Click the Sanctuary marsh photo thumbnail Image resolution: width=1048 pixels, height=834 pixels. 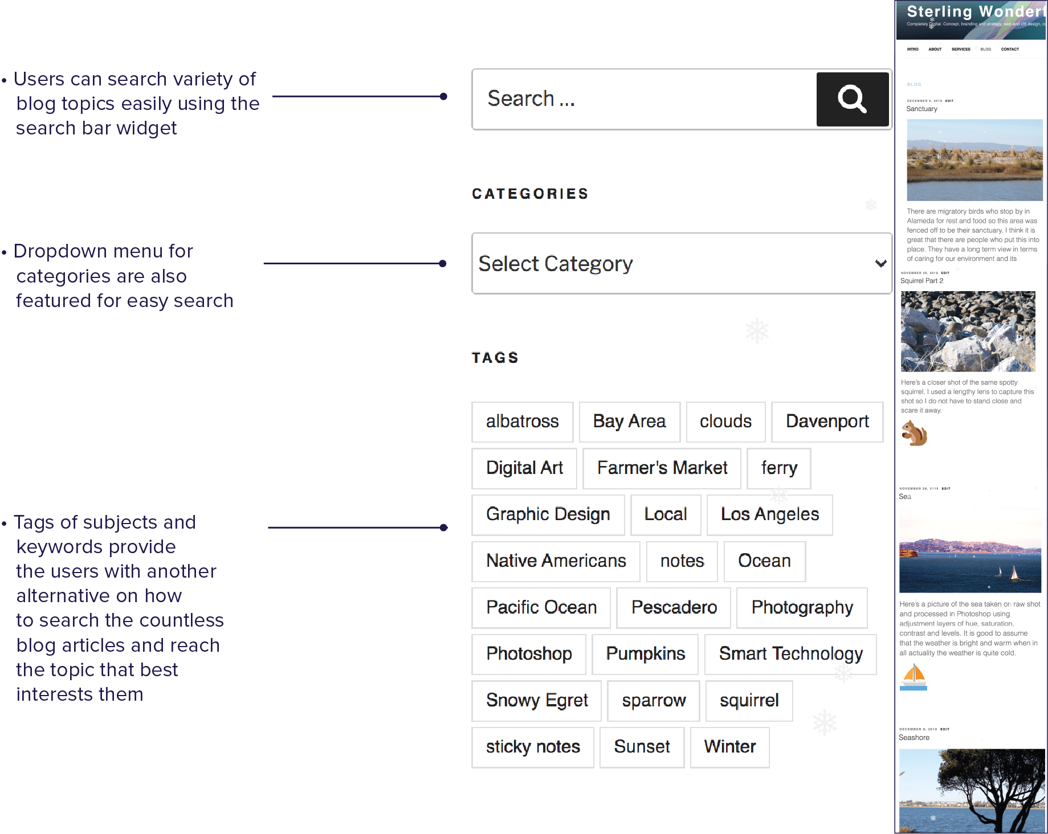click(974, 160)
